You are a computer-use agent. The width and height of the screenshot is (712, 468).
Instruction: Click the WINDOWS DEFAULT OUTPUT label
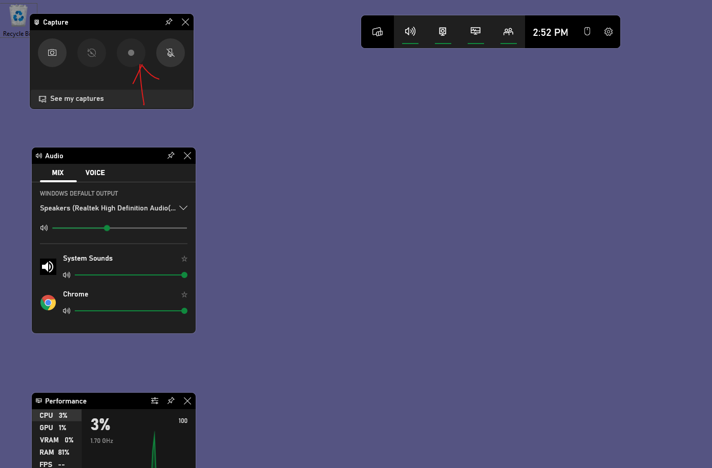click(x=79, y=194)
